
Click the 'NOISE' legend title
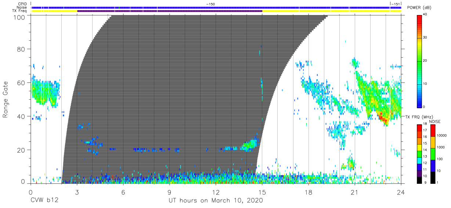tap(435, 121)
